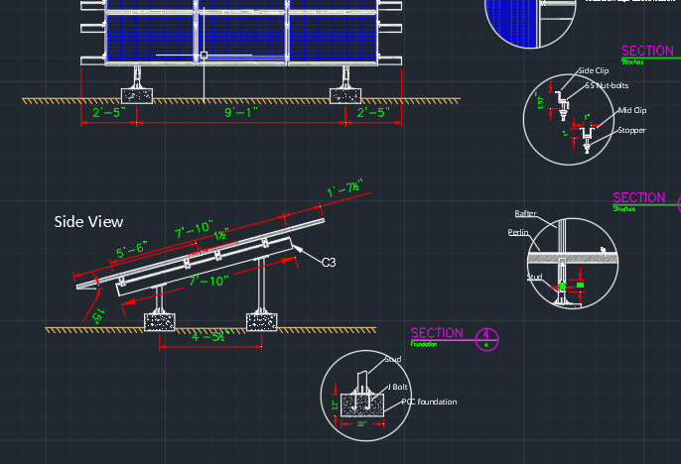
Task: Select the 'Side View' text label
Action: (88, 222)
